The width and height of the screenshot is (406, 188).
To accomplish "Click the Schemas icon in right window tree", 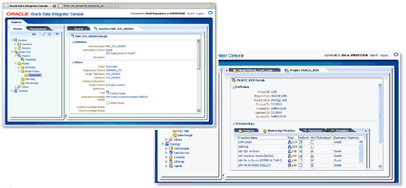I will pos(171,161).
